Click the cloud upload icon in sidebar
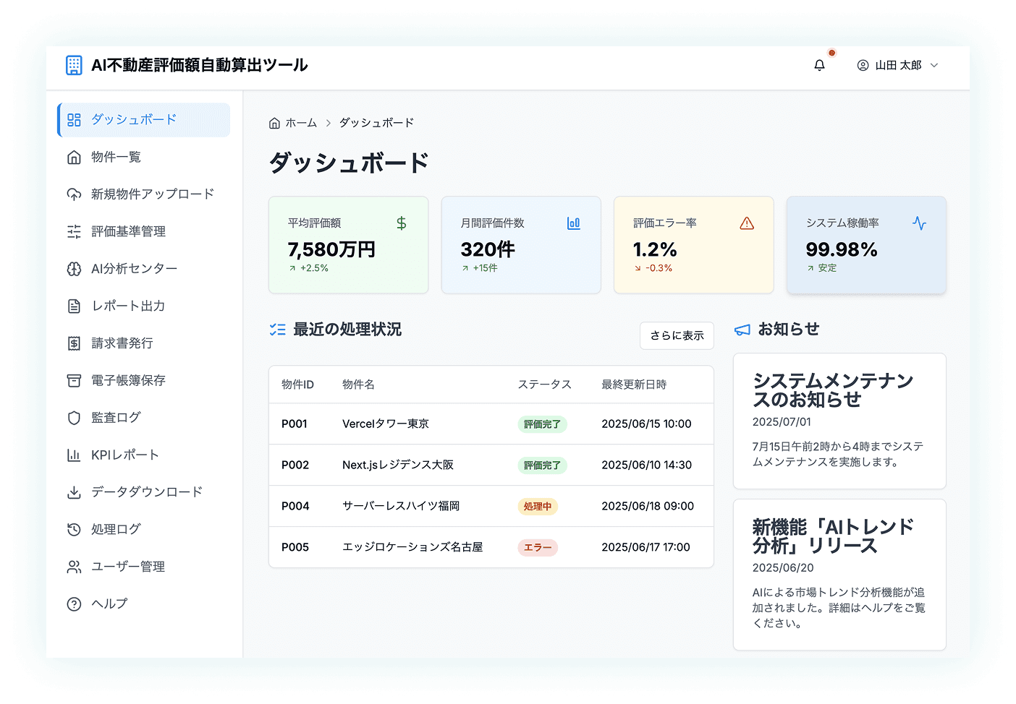This screenshot has width=1016, height=704. pos(74,194)
